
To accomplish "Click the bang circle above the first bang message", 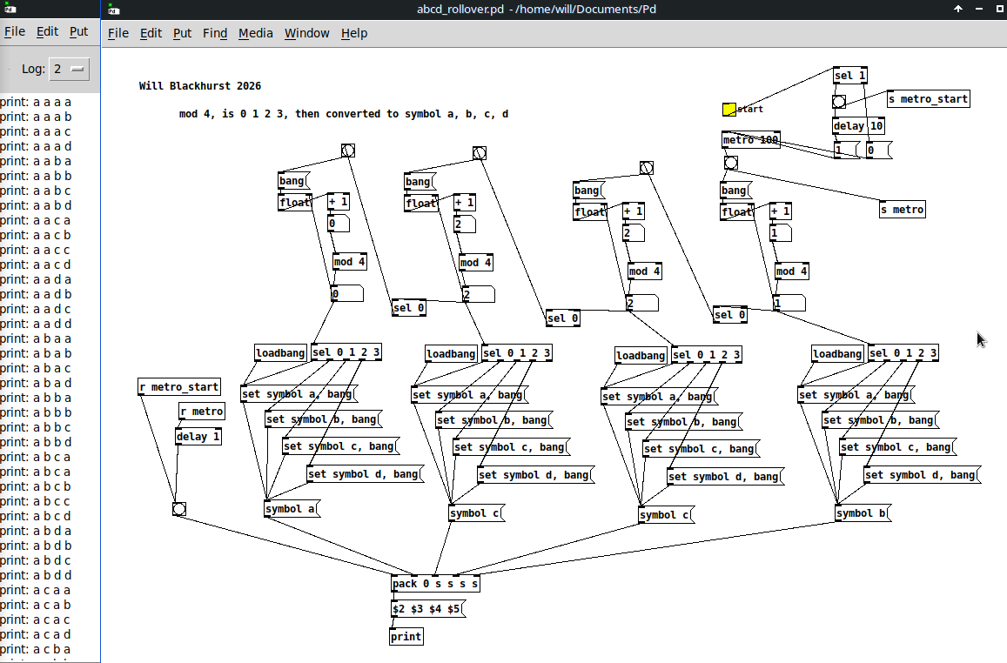I will pyautogui.click(x=347, y=151).
